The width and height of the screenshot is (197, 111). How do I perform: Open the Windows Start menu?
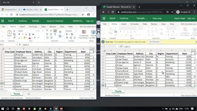[x=2, y=109]
